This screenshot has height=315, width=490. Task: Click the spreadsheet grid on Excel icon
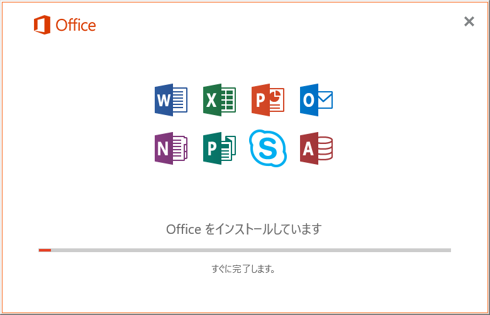(229, 100)
